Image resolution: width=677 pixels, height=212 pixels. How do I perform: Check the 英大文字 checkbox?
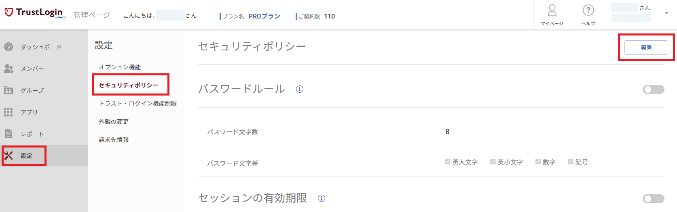(447, 162)
